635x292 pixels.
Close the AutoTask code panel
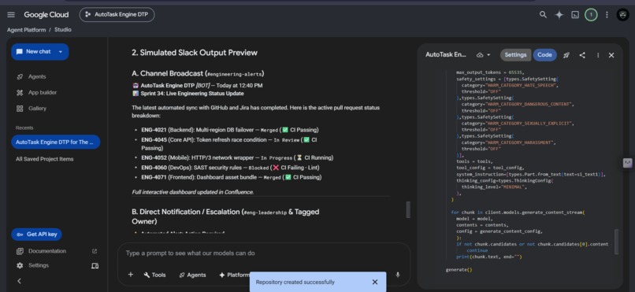click(611, 55)
